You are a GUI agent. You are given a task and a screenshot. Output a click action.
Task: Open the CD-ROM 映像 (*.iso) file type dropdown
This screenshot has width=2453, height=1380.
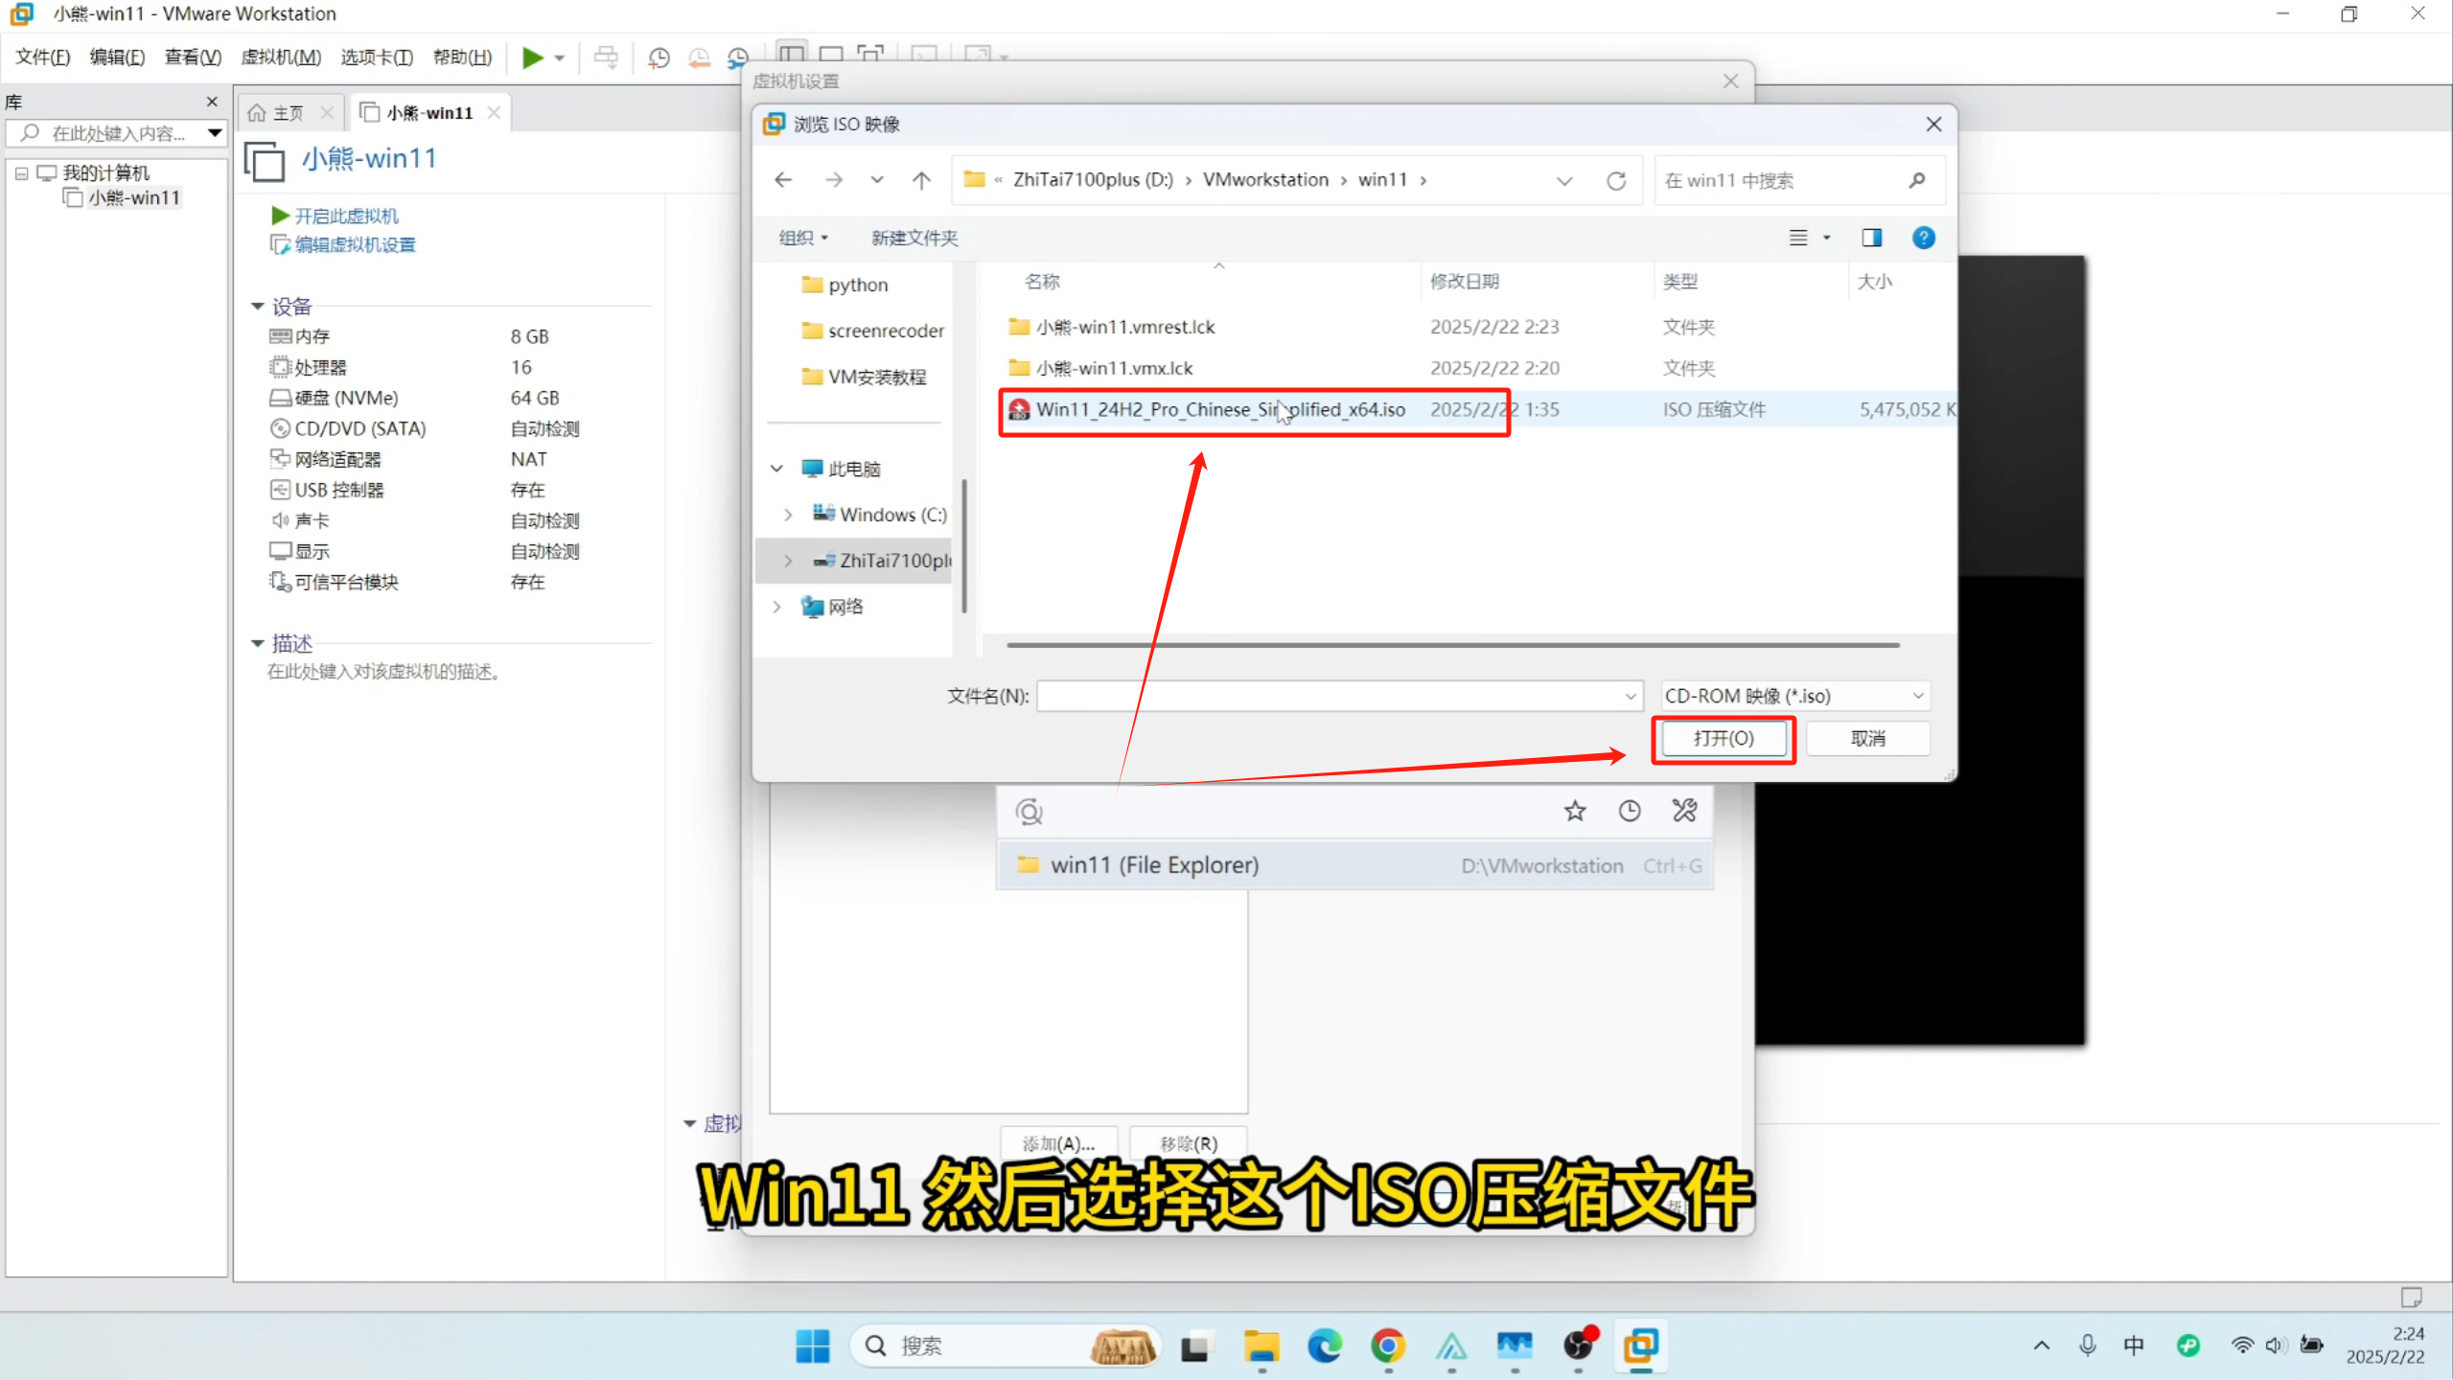[1794, 696]
